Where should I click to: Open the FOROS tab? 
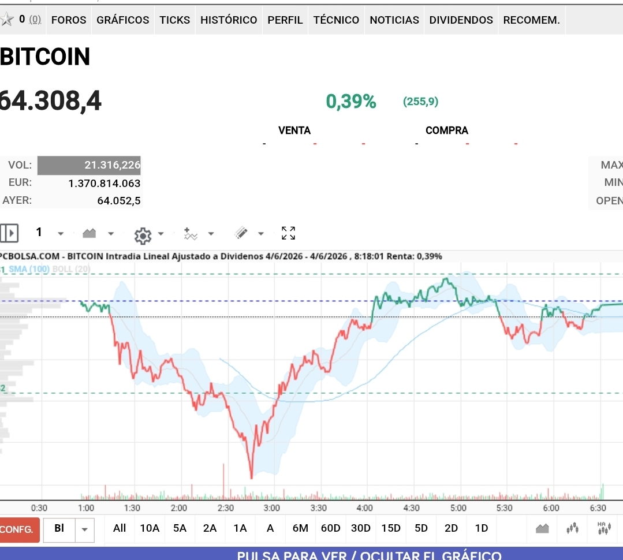pyautogui.click(x=69, y=20)
